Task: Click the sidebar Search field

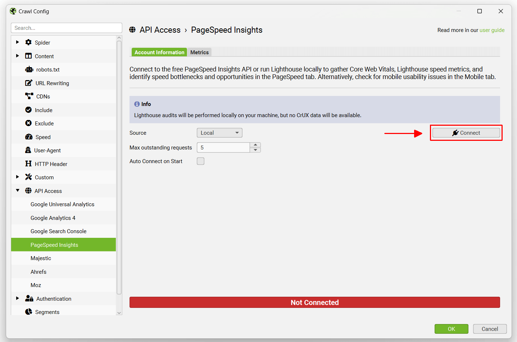Action: tap(67, 28)
